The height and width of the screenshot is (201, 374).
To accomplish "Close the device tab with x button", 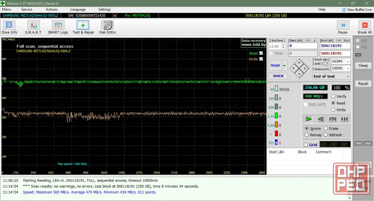I will (x=115, y=15).
